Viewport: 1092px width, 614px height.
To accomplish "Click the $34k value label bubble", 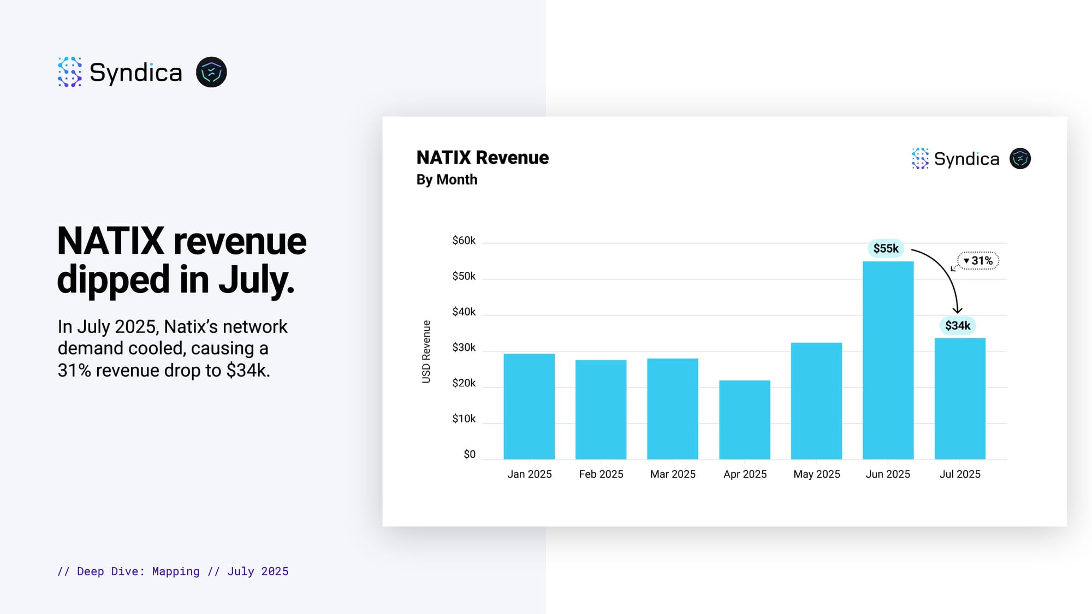I will coord(958,326).
